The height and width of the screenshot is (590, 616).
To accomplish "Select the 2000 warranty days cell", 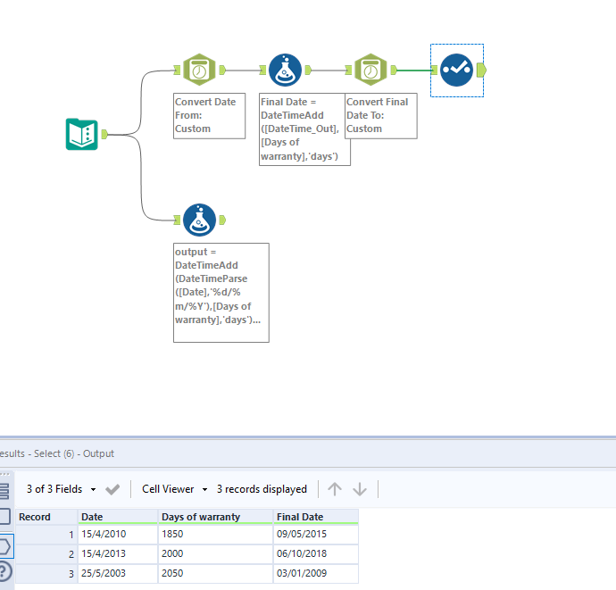I will 215,554.
